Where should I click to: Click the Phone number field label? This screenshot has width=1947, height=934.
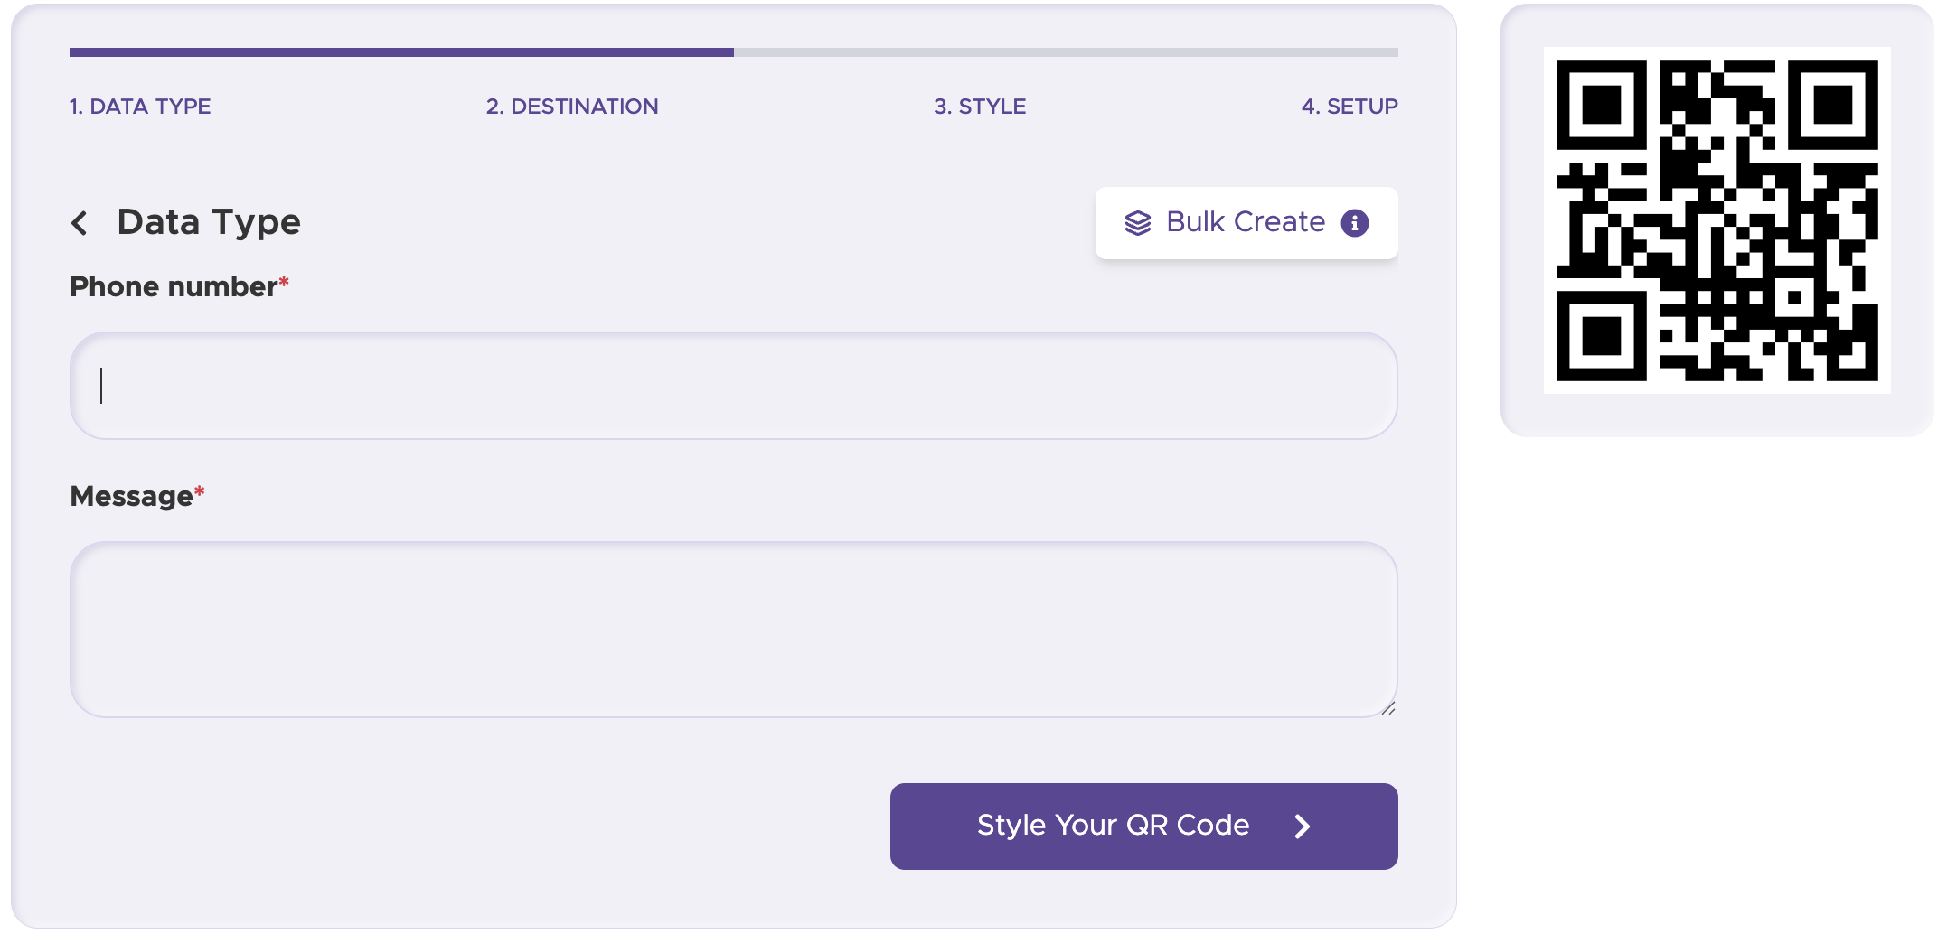[174, 287]
